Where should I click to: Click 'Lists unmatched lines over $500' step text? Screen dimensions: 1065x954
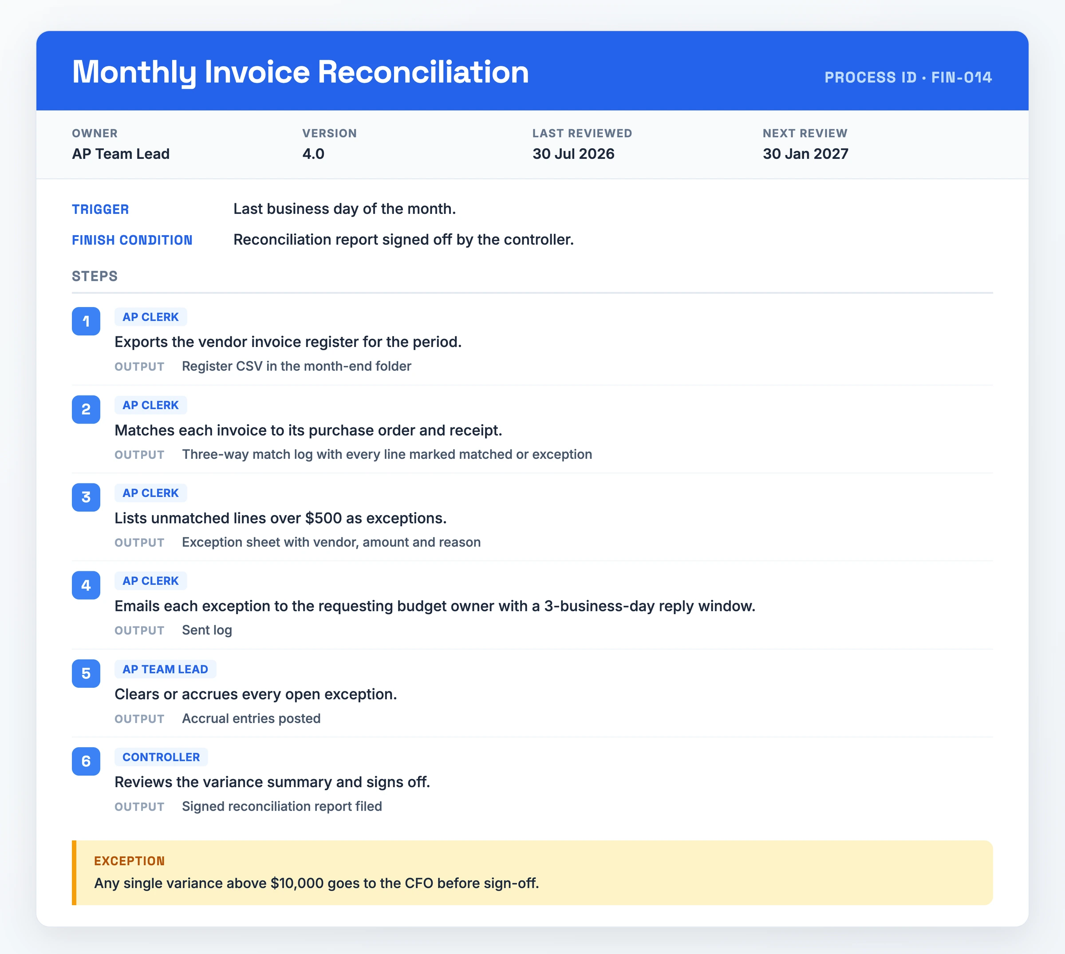click(x=280, y=518)
